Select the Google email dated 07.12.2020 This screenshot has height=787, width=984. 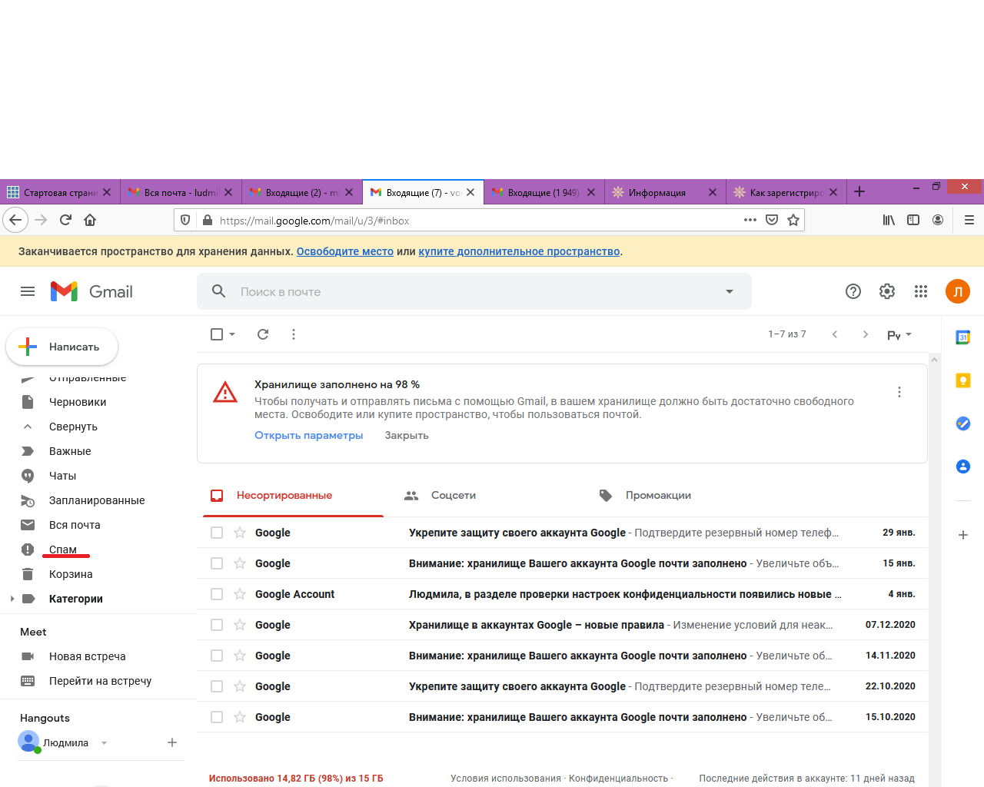point(217,625)
